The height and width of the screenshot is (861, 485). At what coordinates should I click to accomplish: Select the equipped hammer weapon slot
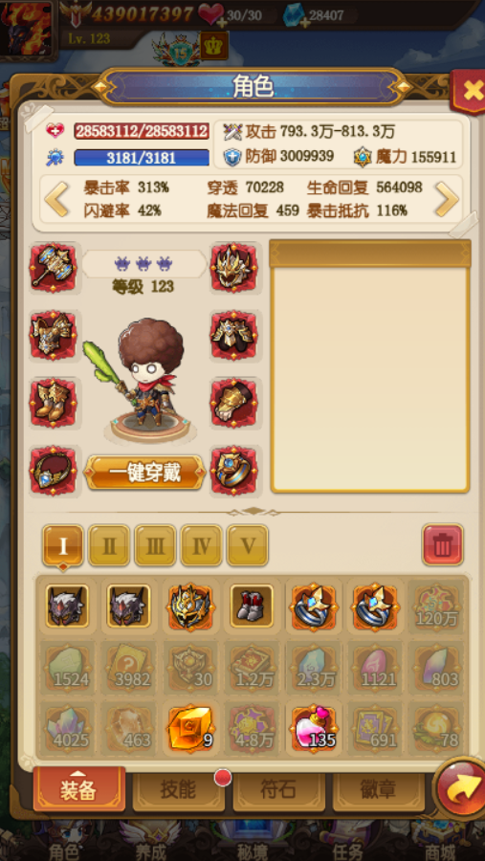[54, 268]
